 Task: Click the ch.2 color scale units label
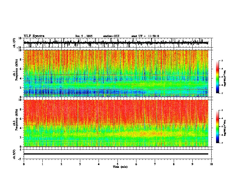(x=225, y=128)
